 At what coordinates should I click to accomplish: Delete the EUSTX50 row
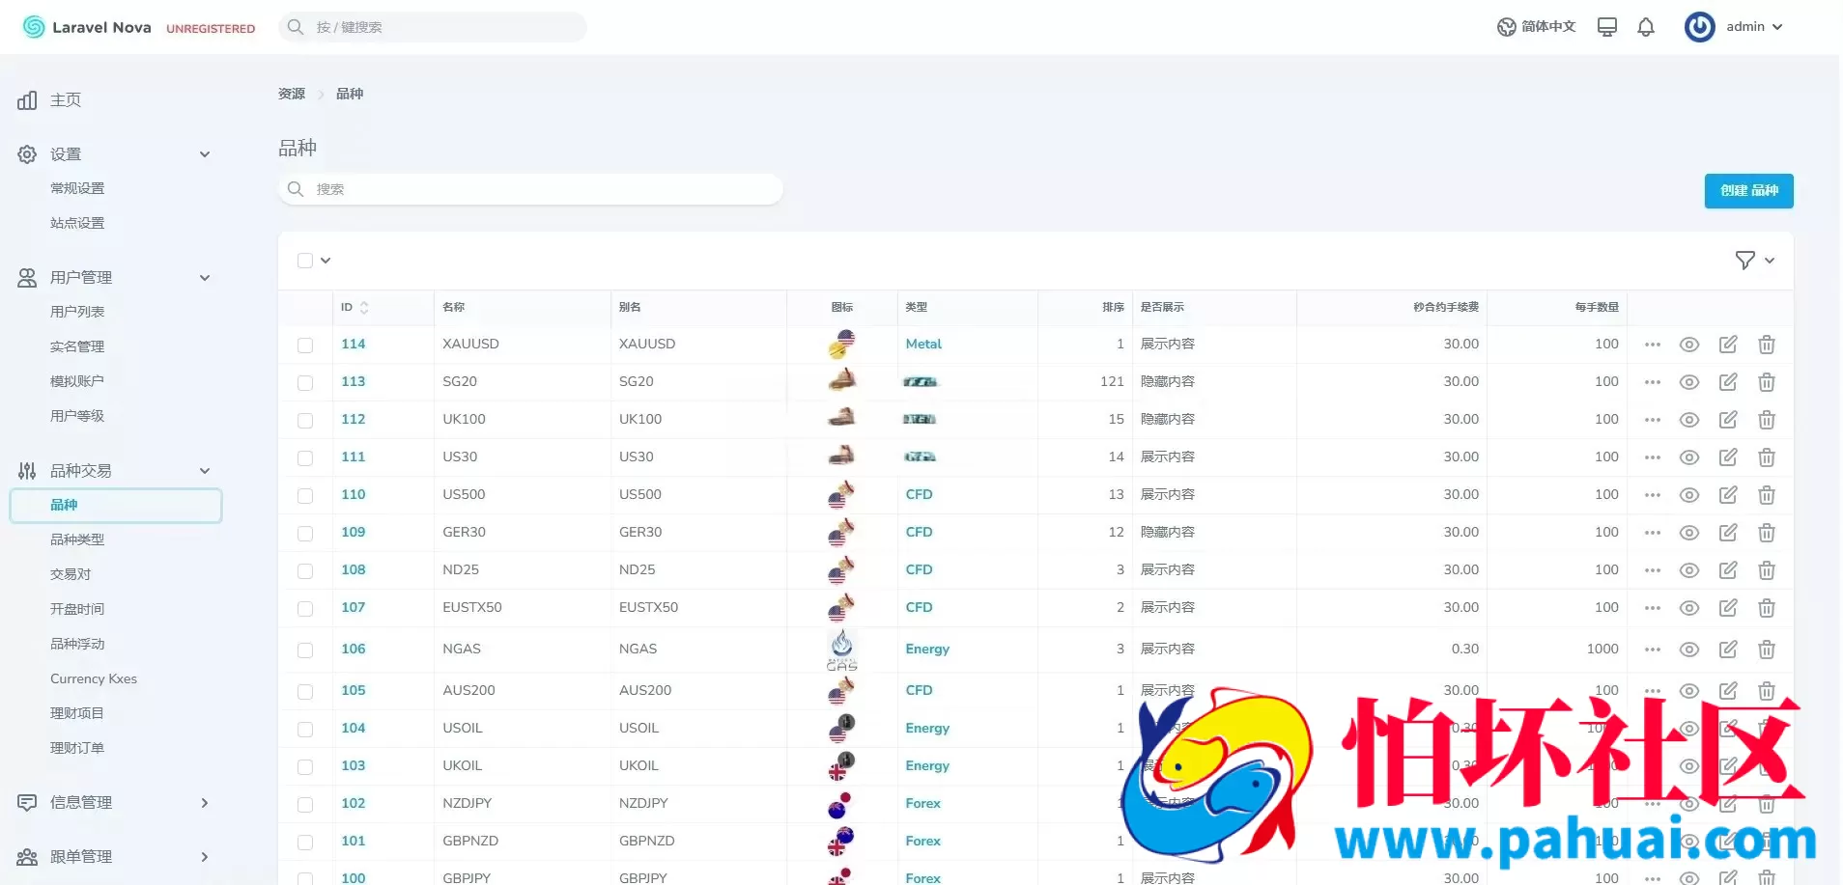pyautogui.click(x=1767, y=608)
